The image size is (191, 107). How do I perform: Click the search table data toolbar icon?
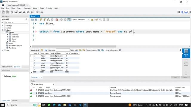point(37,12)
